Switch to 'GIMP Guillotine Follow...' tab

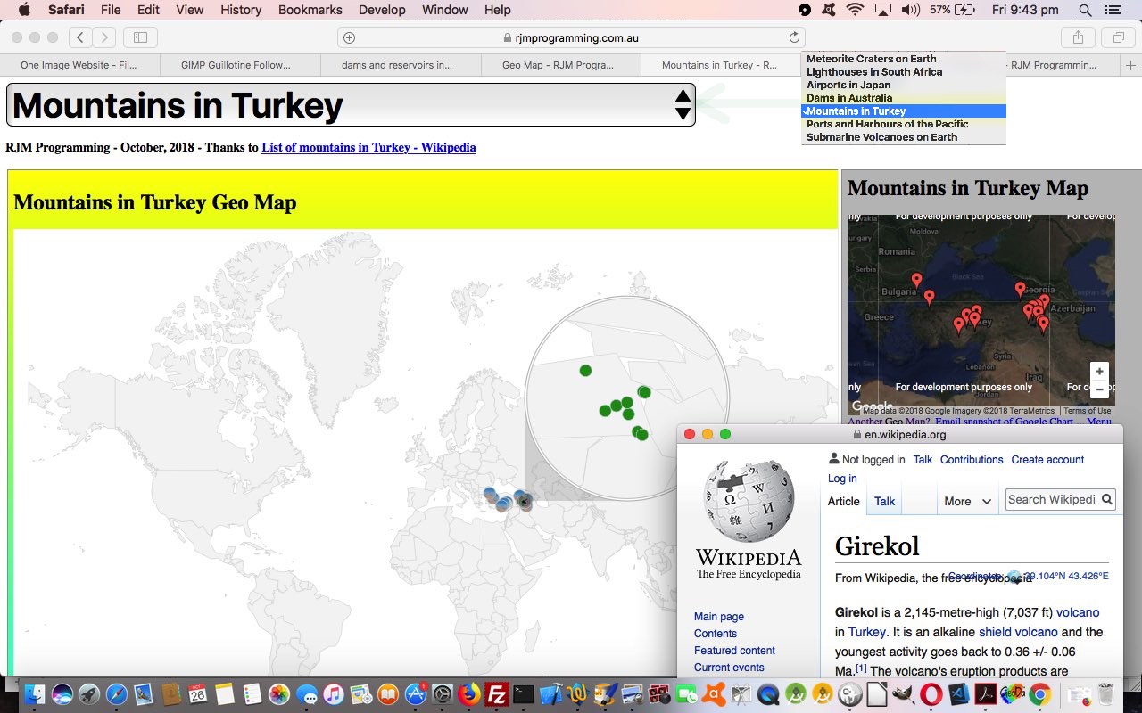tap(240, 65)
